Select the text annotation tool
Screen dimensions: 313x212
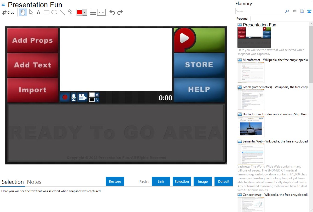pos(38,12)
